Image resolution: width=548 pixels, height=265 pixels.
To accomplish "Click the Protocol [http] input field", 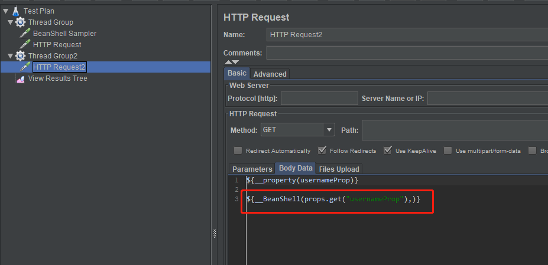I will click(x=319, y=99).
